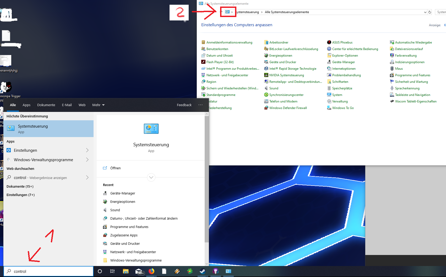This screenshot has height=277, width=446.
Task: Click the BitLocker-Laufwerkverschlüsselung icon
Action: pos(266,49)
